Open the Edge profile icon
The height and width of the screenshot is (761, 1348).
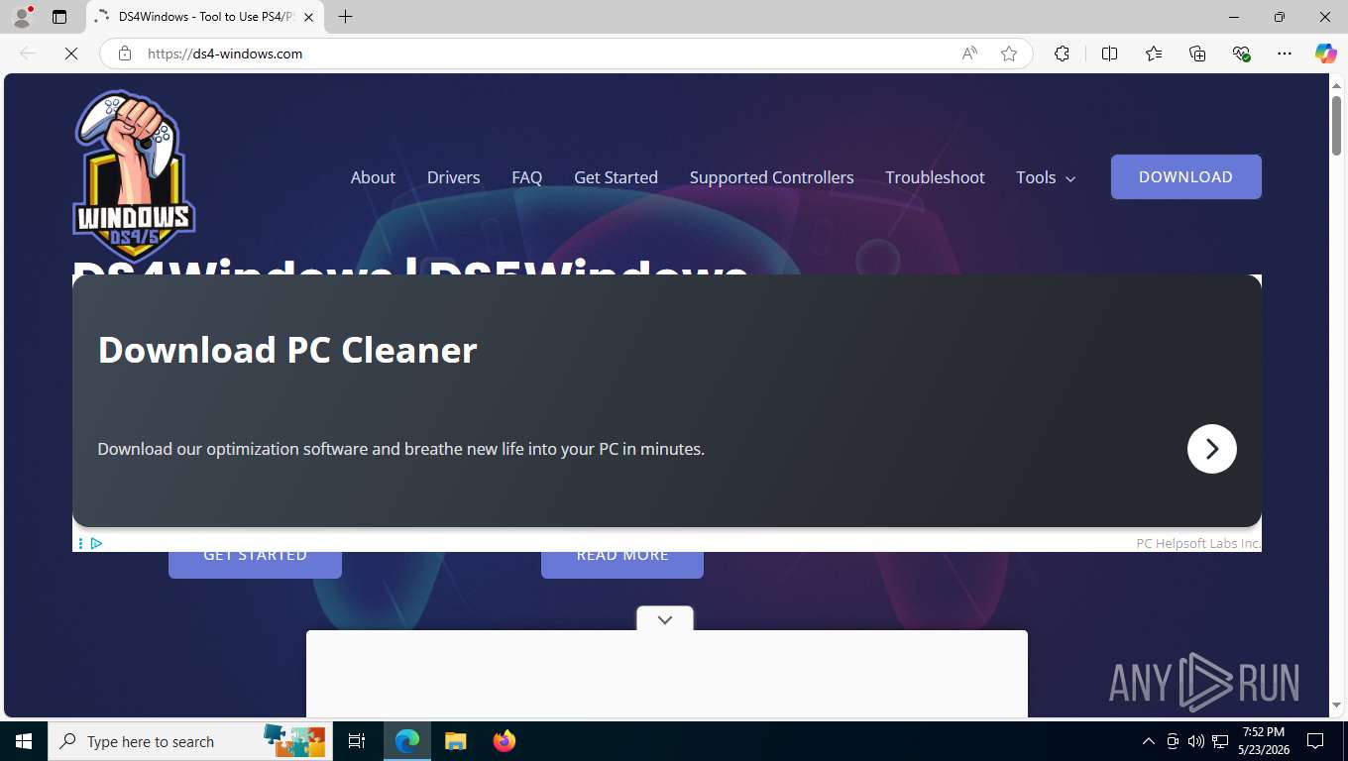coord(22,17)
